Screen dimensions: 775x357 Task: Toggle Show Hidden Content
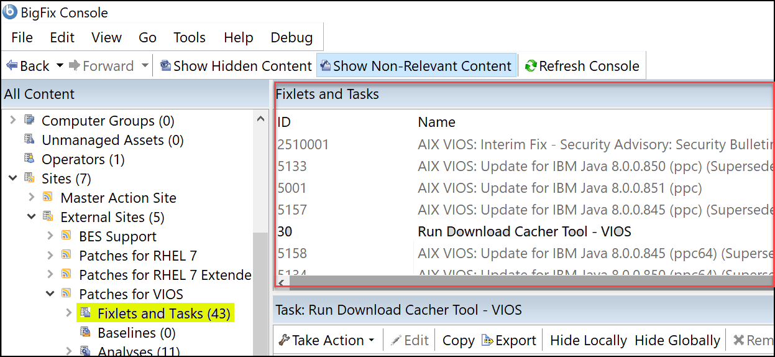[236, 65]
